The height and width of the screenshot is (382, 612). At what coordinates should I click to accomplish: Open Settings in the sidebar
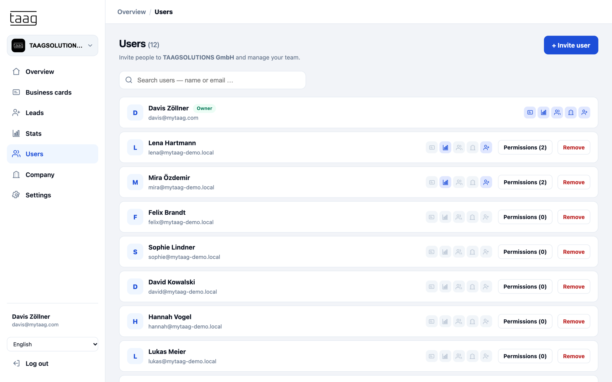(52, 195)
